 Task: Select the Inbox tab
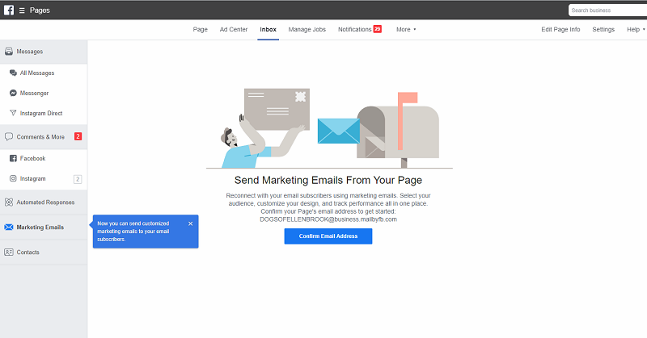point(269,30)
